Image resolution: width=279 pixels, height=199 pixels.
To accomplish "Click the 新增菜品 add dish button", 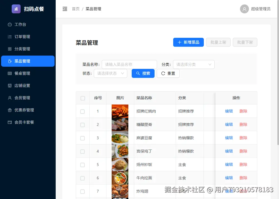I will tap(188, 42).
